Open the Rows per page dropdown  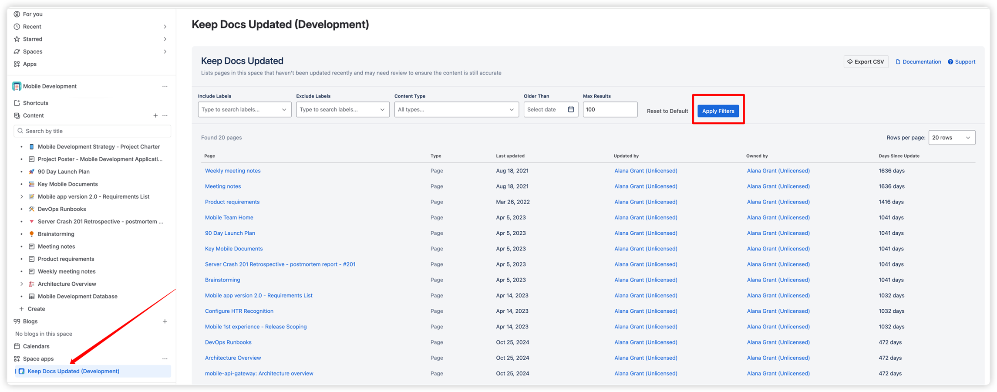click(952, 137)
